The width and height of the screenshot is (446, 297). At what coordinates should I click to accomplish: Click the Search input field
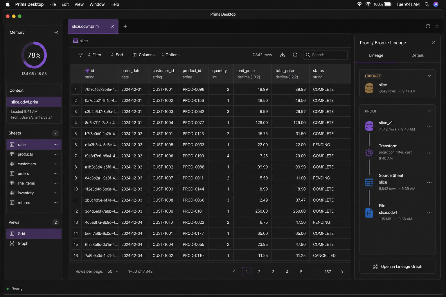coord(325,55)
